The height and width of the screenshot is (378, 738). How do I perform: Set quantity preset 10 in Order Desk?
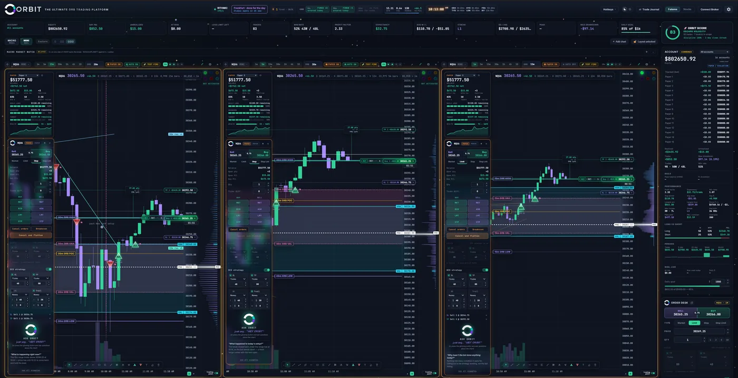[727, 340]
